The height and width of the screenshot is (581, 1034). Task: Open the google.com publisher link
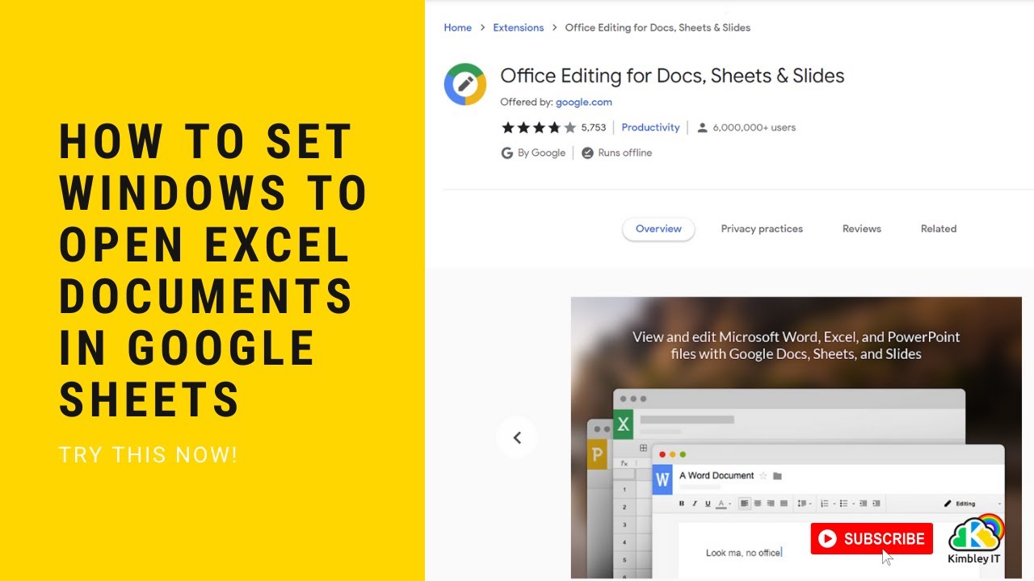(x=584, y=102)
